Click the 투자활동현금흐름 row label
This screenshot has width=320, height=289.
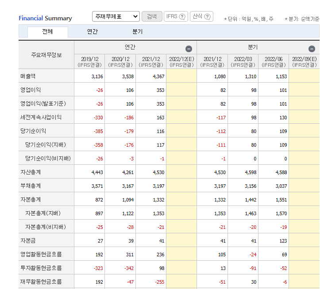click(x=41, y=268)
